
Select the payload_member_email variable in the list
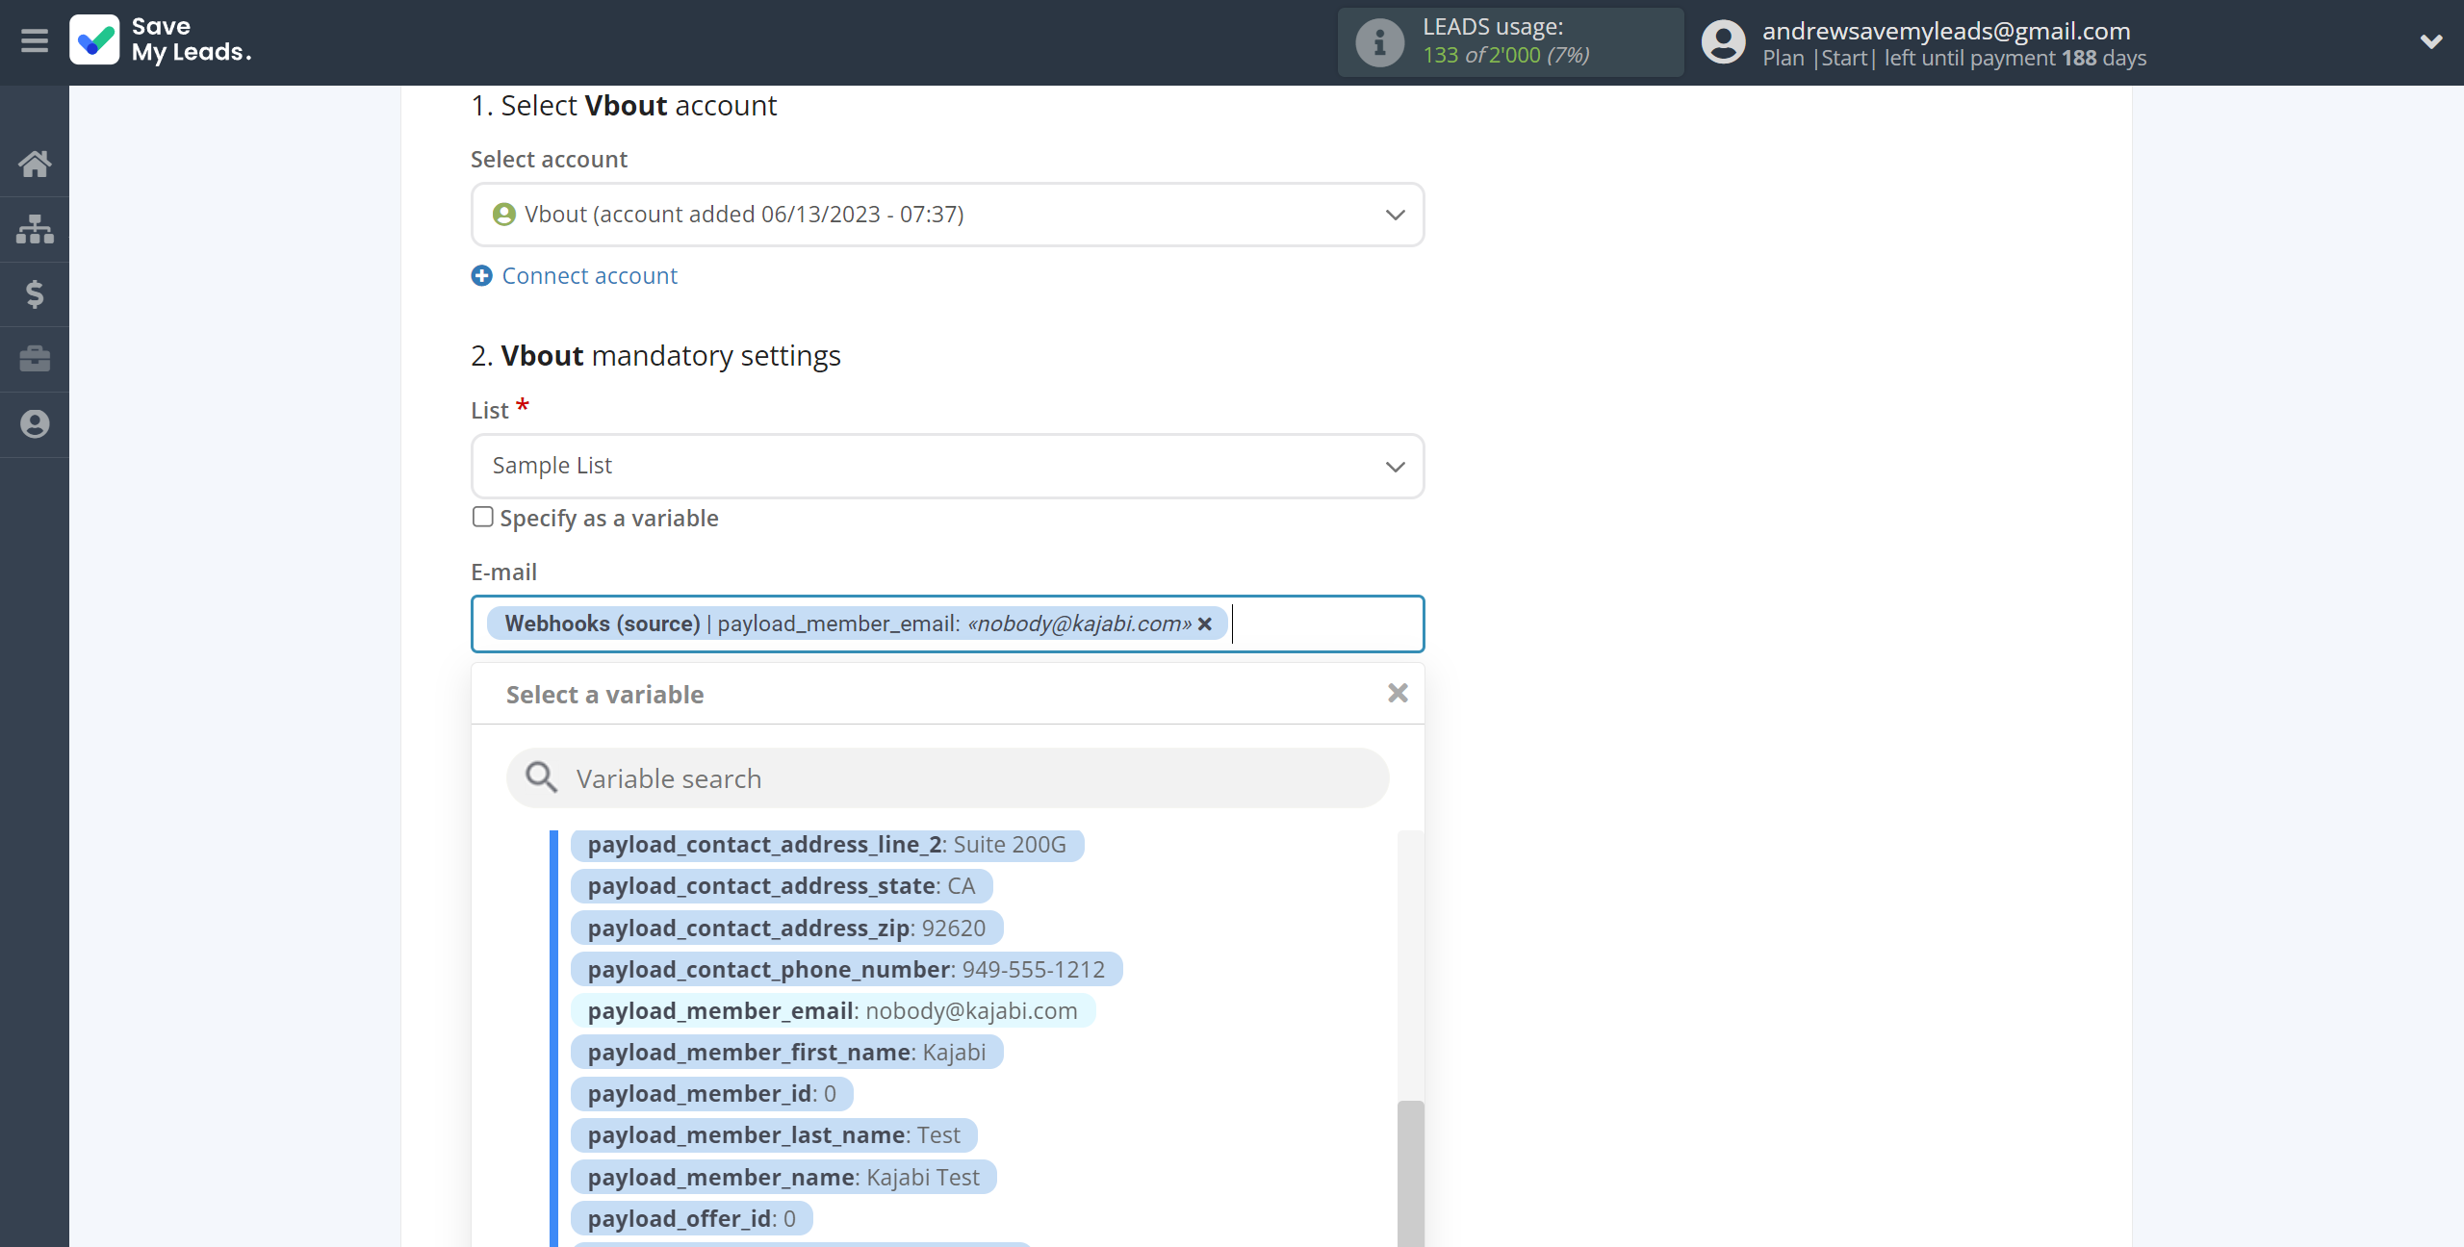tap(833, 1011)
